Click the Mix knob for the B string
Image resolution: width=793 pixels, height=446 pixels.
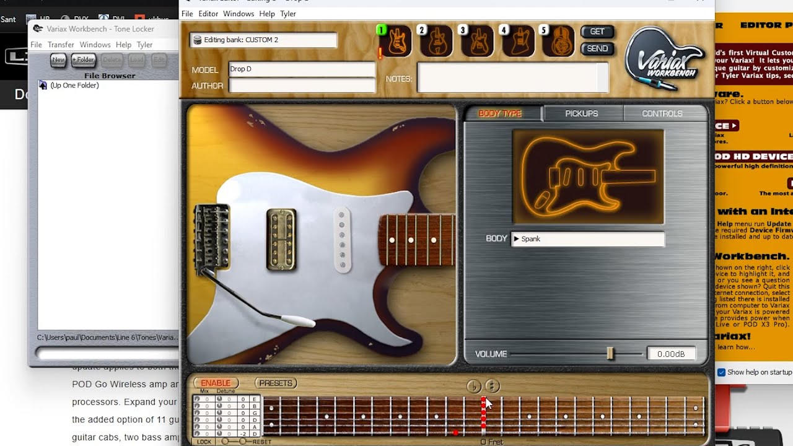[x=197, y=406]
